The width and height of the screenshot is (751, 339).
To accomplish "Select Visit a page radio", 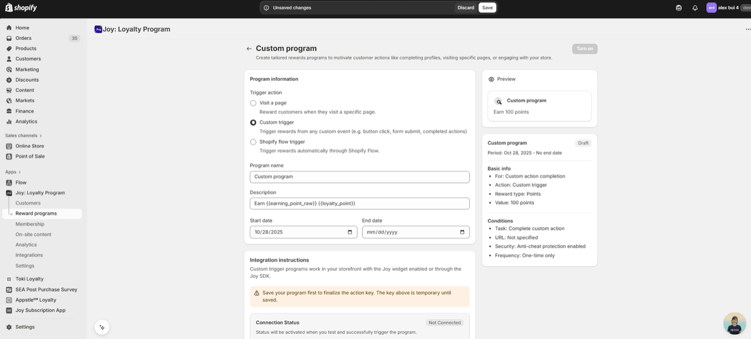I will [253, 103].
